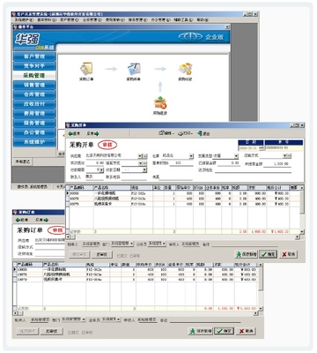Click 保存新增 button in 采购订单 window
Screen dimensions: 317x353
[x=200, y=331]
